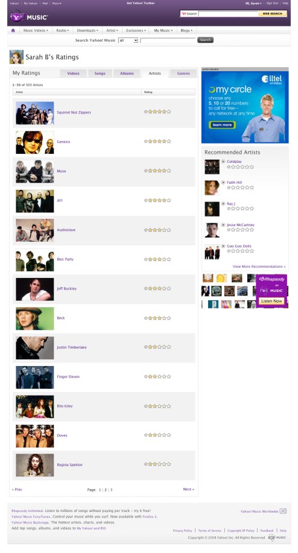The image size is (298, 553).
Task: Rate Ray J with fifth star
Action: (252, 209)
